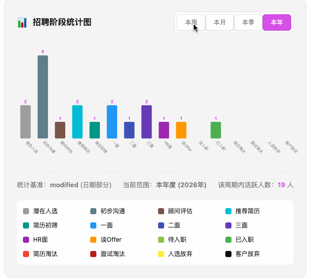Click the brown 顾问评估 bar
The image size is (311, 279).
coord(60,130)
